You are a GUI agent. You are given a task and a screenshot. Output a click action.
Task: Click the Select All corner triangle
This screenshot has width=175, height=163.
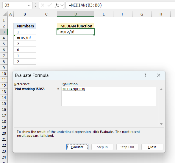5,14
